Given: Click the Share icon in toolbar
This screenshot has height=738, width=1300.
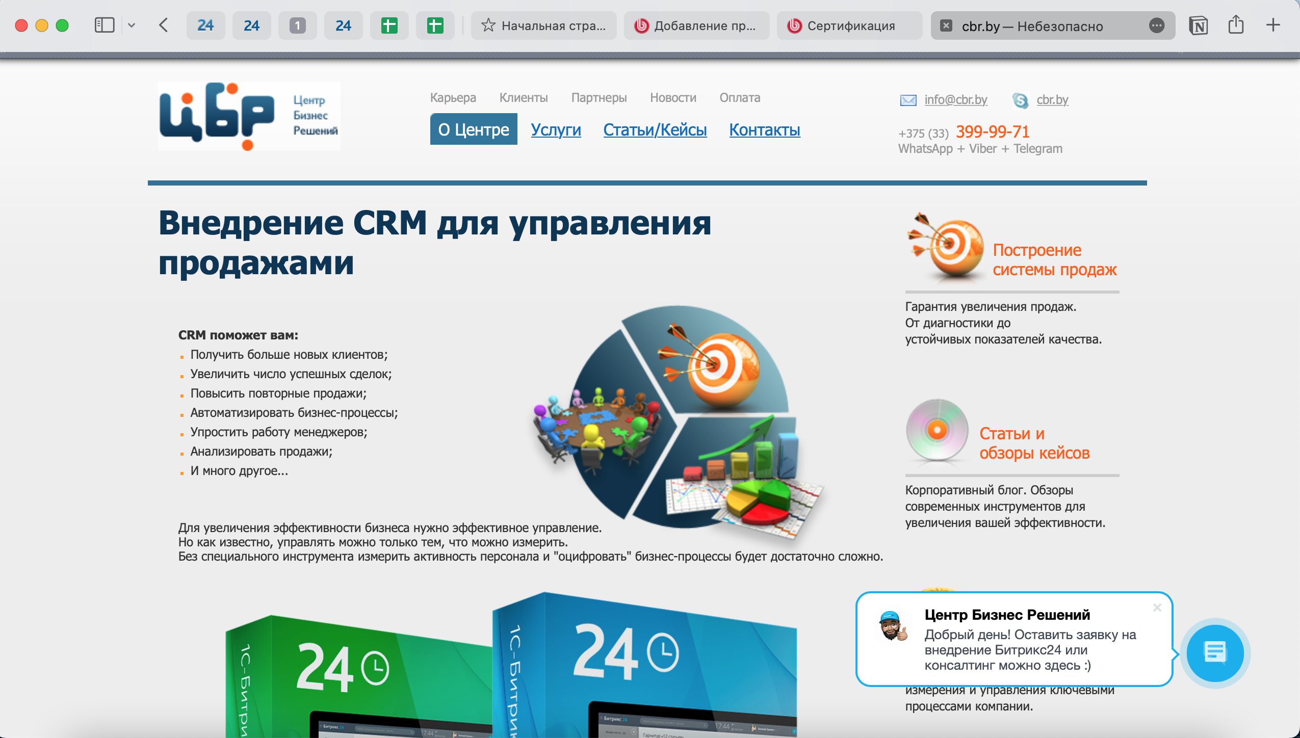Looking at the screenshot, I should [x=1236, y=24].
